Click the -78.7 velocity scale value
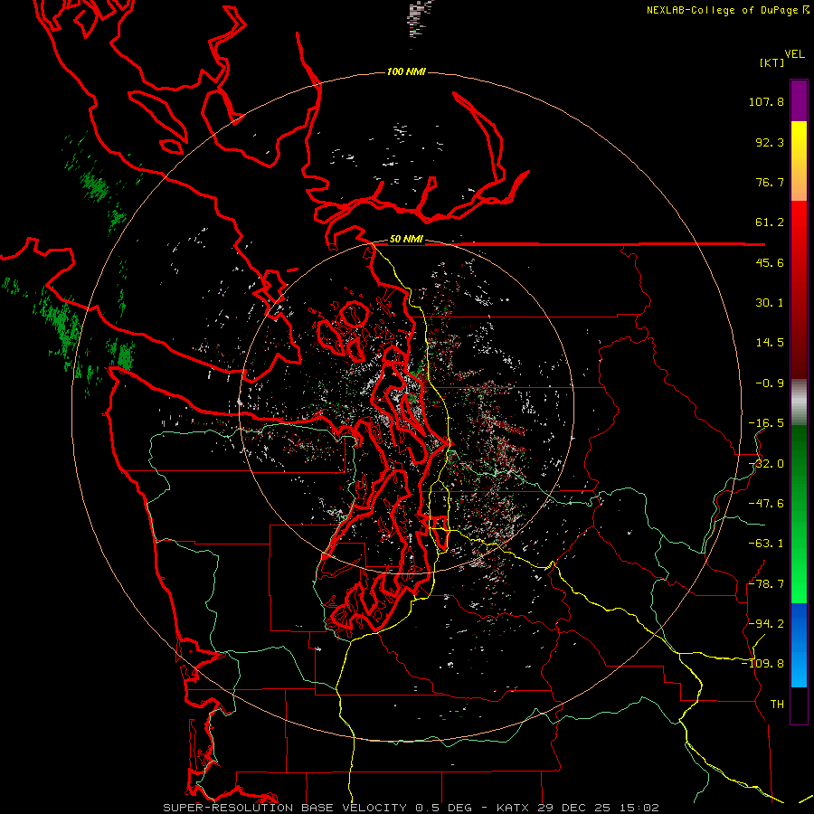This screenshot has width=814, height=814. pyautogui.click(x=766, y=584)
